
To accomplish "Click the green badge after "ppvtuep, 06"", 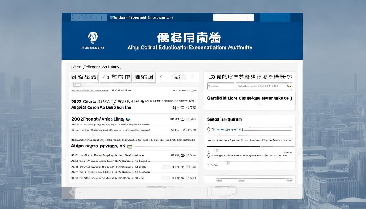I will (130, 146).
